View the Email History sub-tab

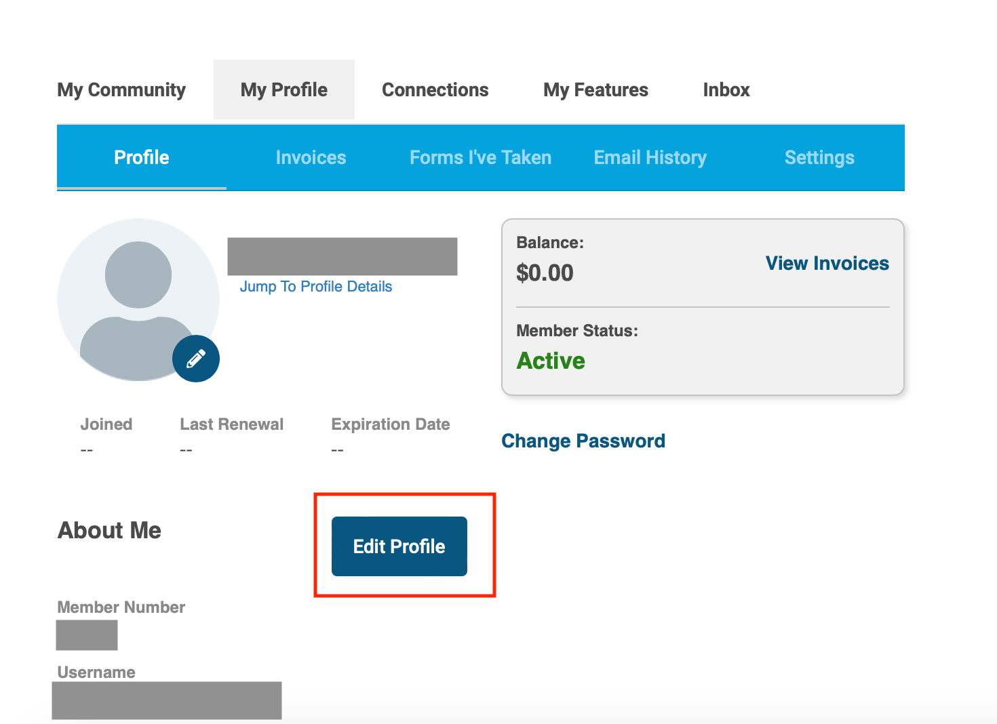pos(650,157)
